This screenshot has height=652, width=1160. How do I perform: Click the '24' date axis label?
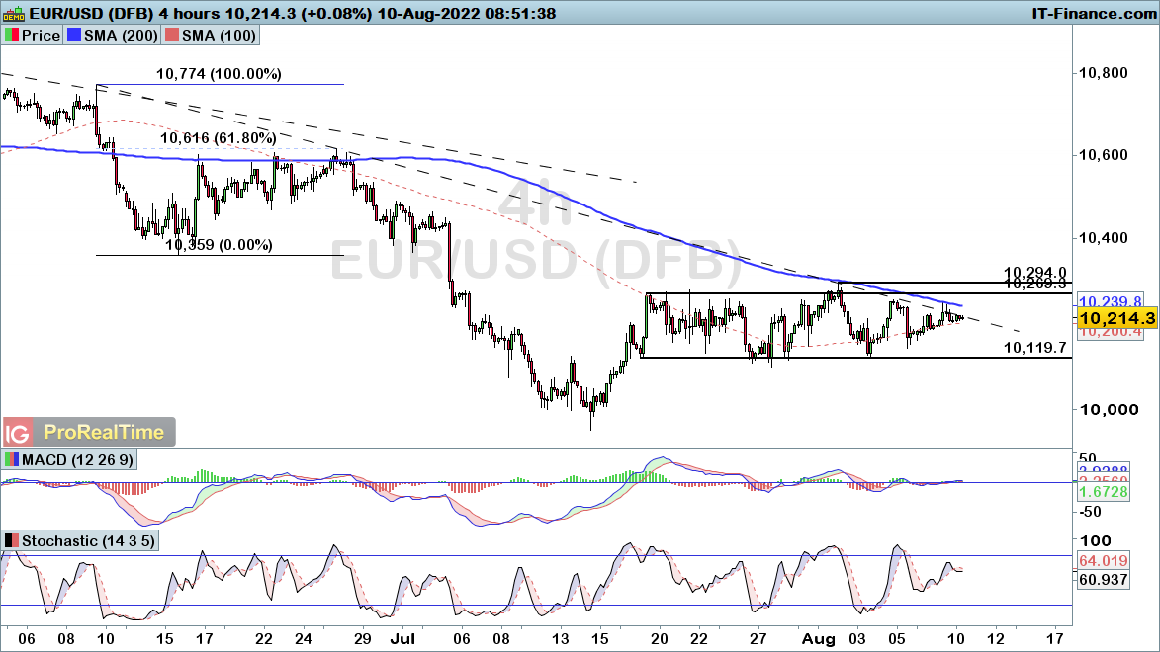click(x=304, y=638)
